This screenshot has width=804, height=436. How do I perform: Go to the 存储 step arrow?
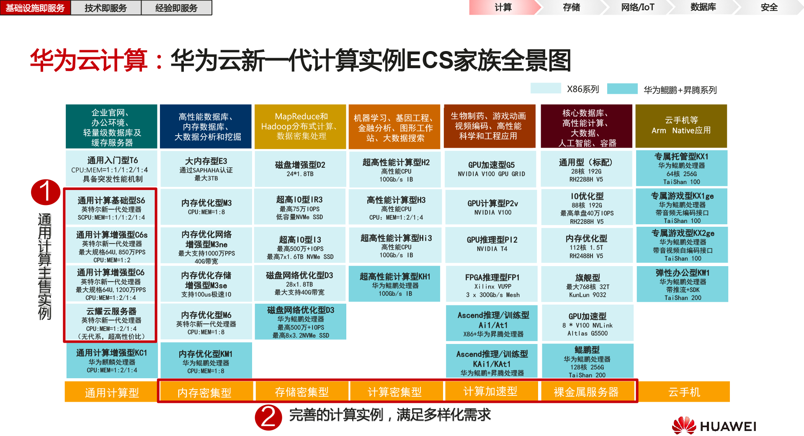[571, 8]
